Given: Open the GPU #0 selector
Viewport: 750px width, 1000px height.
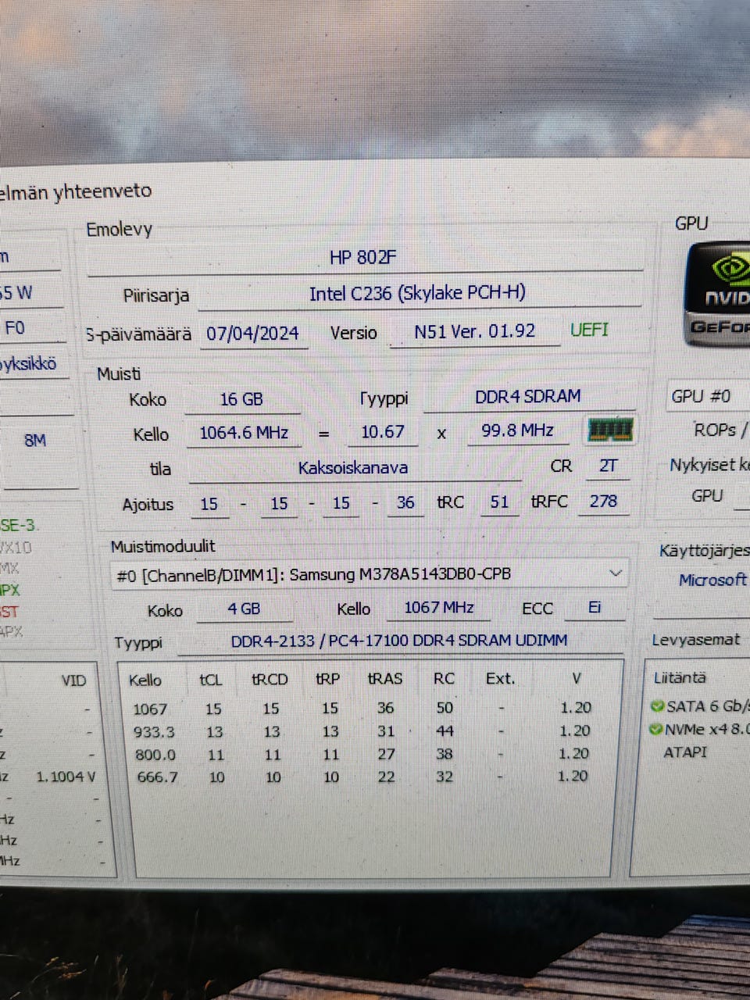Looking at the screenshot, I should tap(708, 396).
